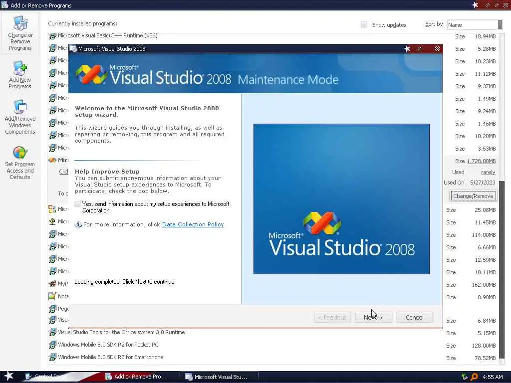Open the Data Collection Policy link
The width and height of the screenshot is (511, 383).
[193, 224]
